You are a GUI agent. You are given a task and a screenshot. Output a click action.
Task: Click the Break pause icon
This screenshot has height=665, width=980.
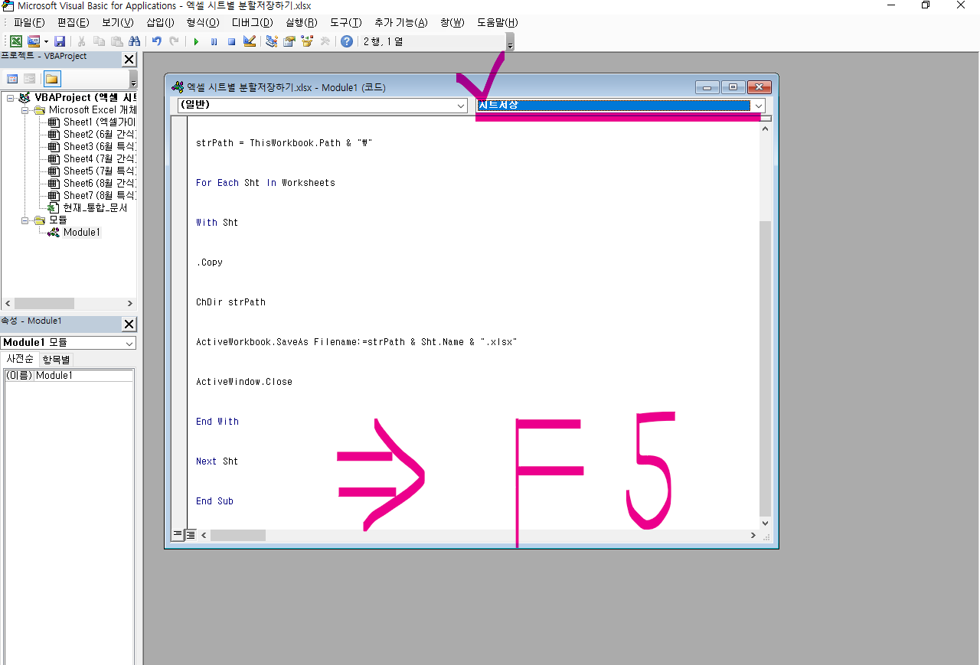[214, 41]
